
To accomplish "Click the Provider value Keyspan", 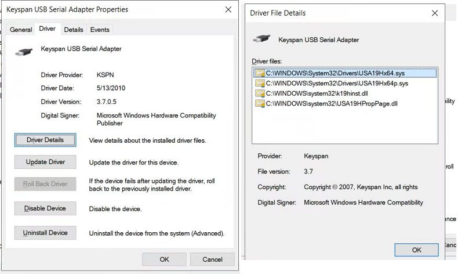I will (x=316, y=156).
